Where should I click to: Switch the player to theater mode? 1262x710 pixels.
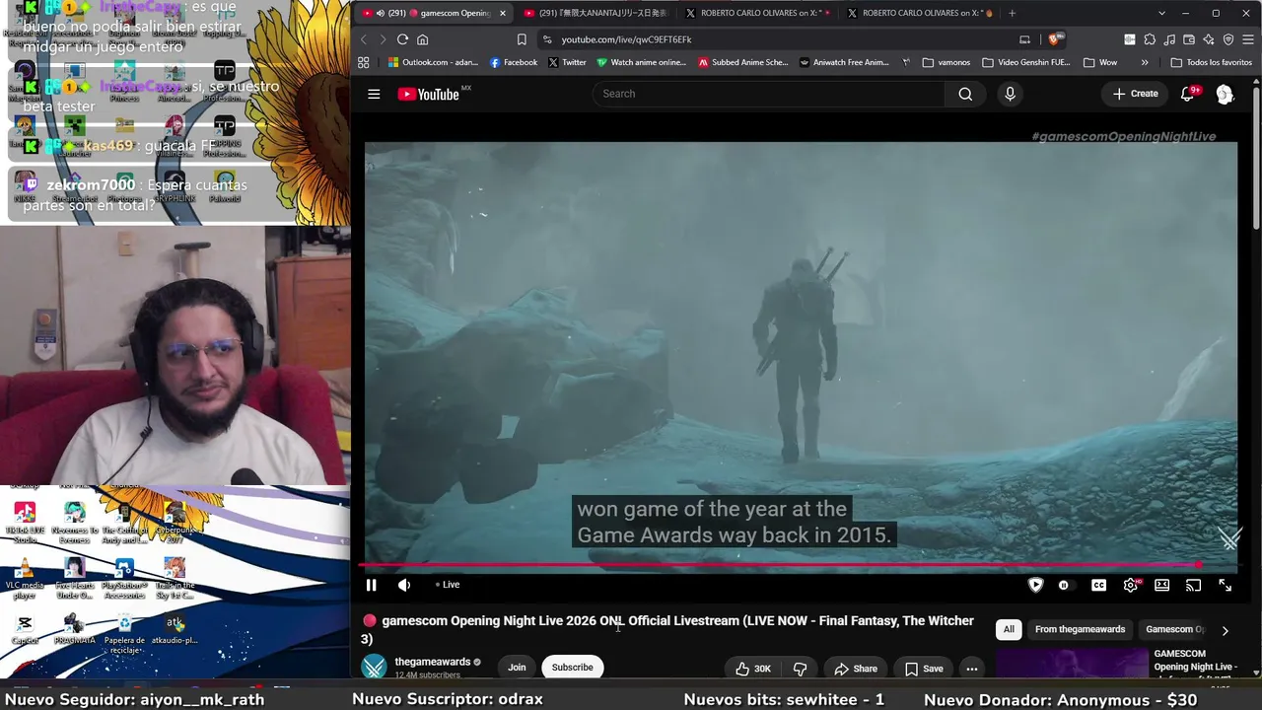[1162, 585]
